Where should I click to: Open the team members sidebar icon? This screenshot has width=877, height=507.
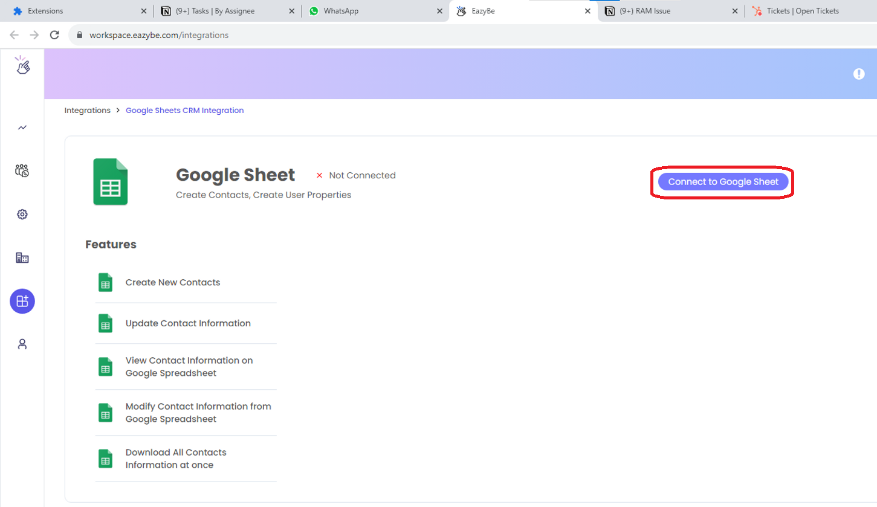pos(22,170)
